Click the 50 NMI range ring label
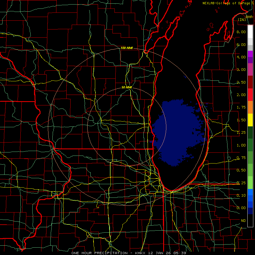The image size is (255, 255). point(127,88)
